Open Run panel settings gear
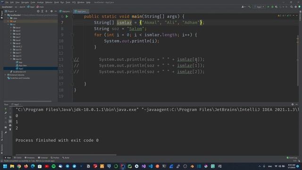Screen dimensions: 302x170 click(x=293, y=104)
